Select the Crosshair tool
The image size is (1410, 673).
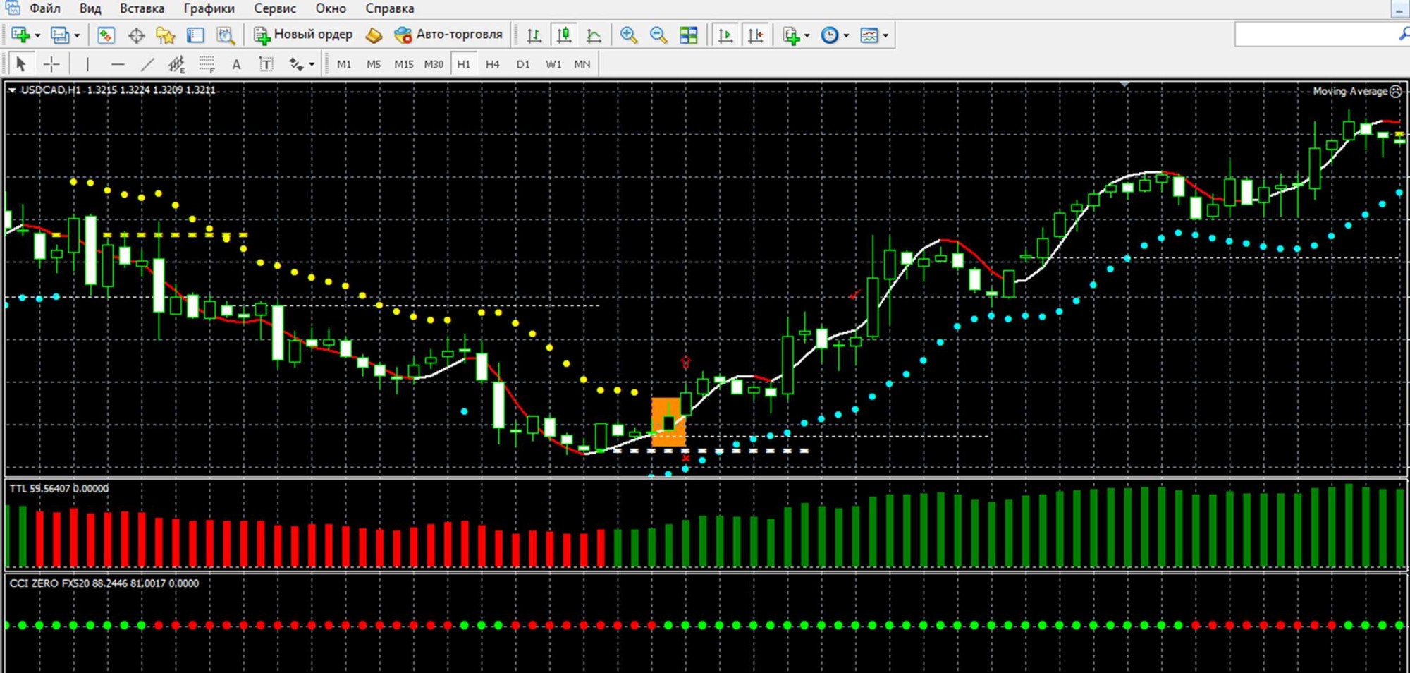[51, 65]
